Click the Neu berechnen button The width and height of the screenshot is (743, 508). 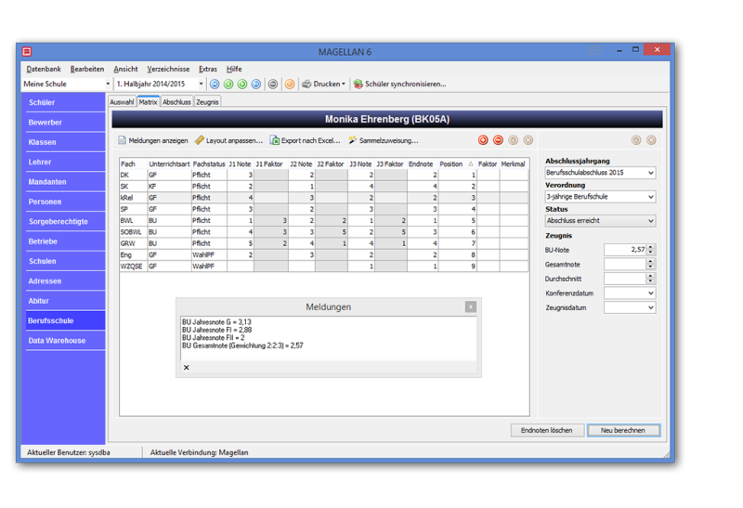click(x=623, y=430)
